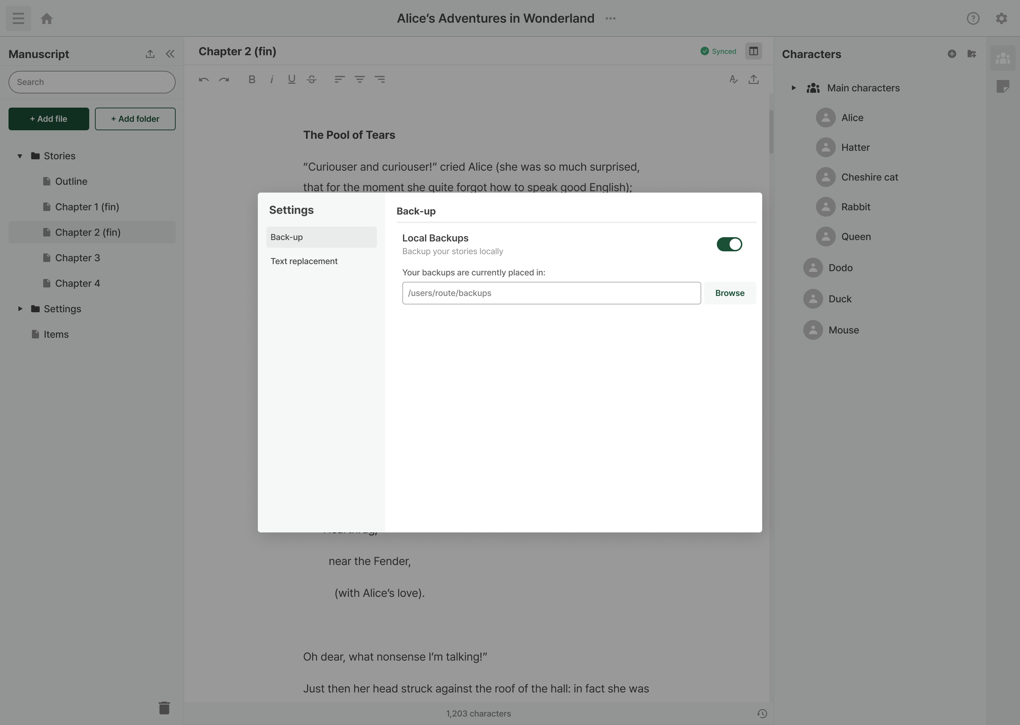Collapse the Stories folder
This screenshot has height=725, width=1020.
click(19, 156)
